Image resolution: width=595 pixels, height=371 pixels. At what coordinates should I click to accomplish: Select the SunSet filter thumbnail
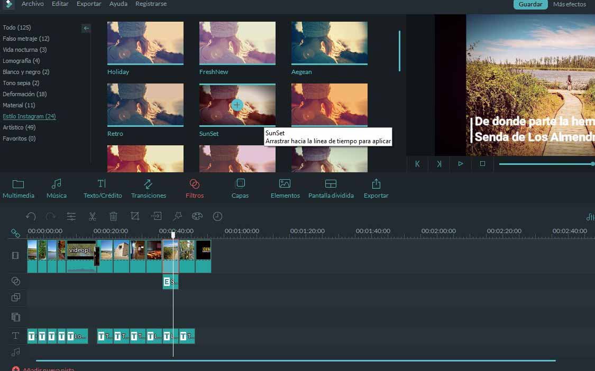click(x=237, y=105)
